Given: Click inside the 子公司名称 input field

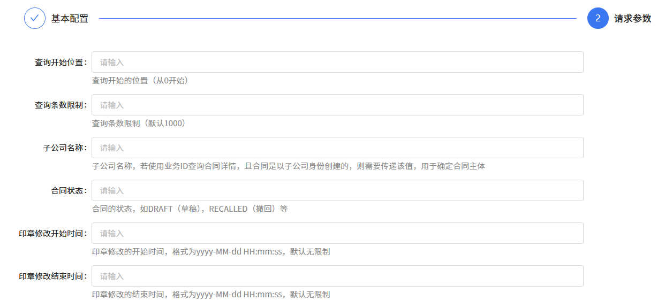Looking at the screenshot, I should [337, 148].
